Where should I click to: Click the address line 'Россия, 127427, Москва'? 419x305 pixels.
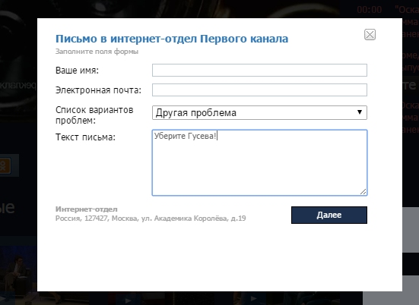click(97, 219)
